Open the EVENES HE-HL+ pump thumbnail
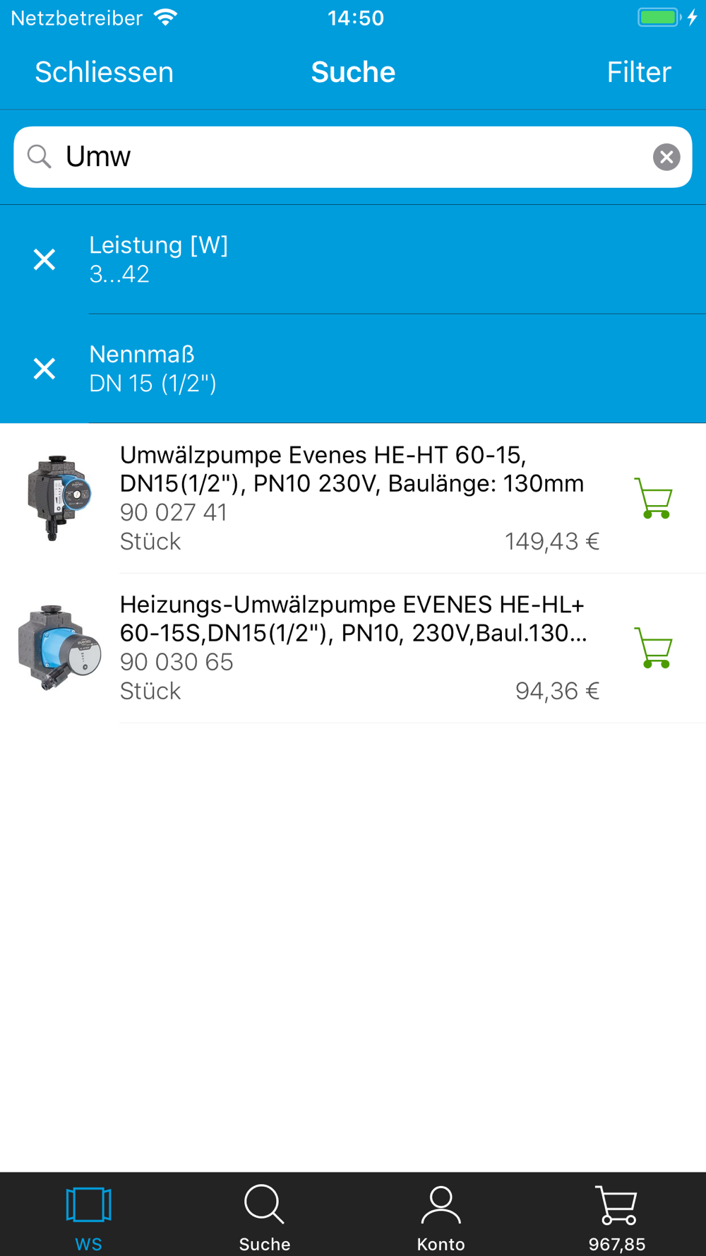Screen dimensions: 706x1256 [59, 647]
